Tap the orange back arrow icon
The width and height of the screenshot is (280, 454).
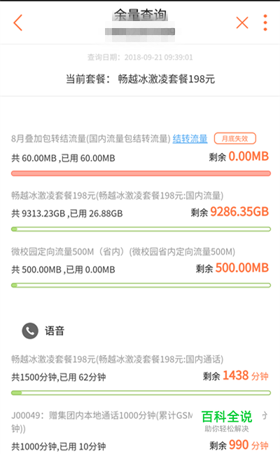click(x=17, y=22)
